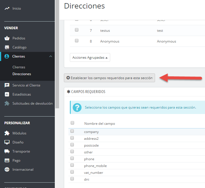
Task: Click the Direcciones page title
Action: [84, 6]
